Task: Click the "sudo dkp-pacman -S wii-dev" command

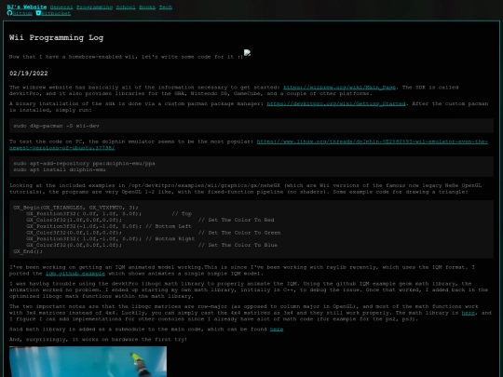Action: click(x=56, y=126)
